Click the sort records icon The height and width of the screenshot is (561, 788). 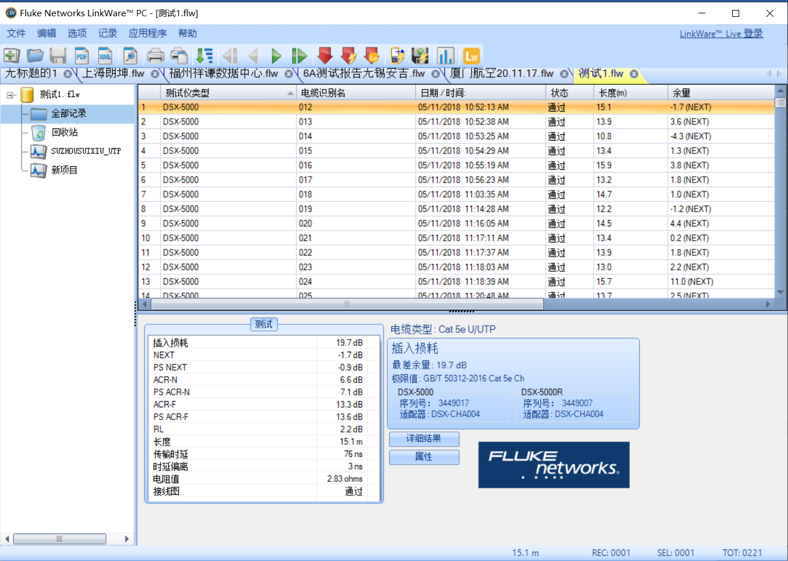coord(204,56)
